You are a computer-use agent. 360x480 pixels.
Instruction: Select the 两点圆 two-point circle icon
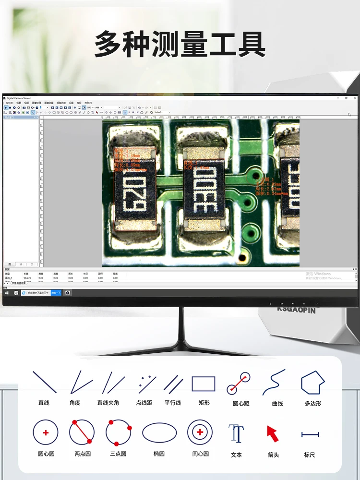click(x=82, y=432)
